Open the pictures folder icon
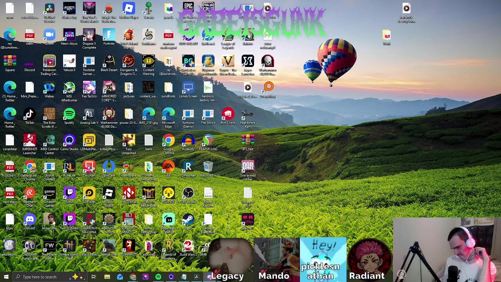This screenshot has height=282, width=501. pyautogui.click(x=129, y=90)
